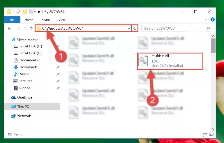
Task: Open Documents in navigation pane
Action: [26, 60]
